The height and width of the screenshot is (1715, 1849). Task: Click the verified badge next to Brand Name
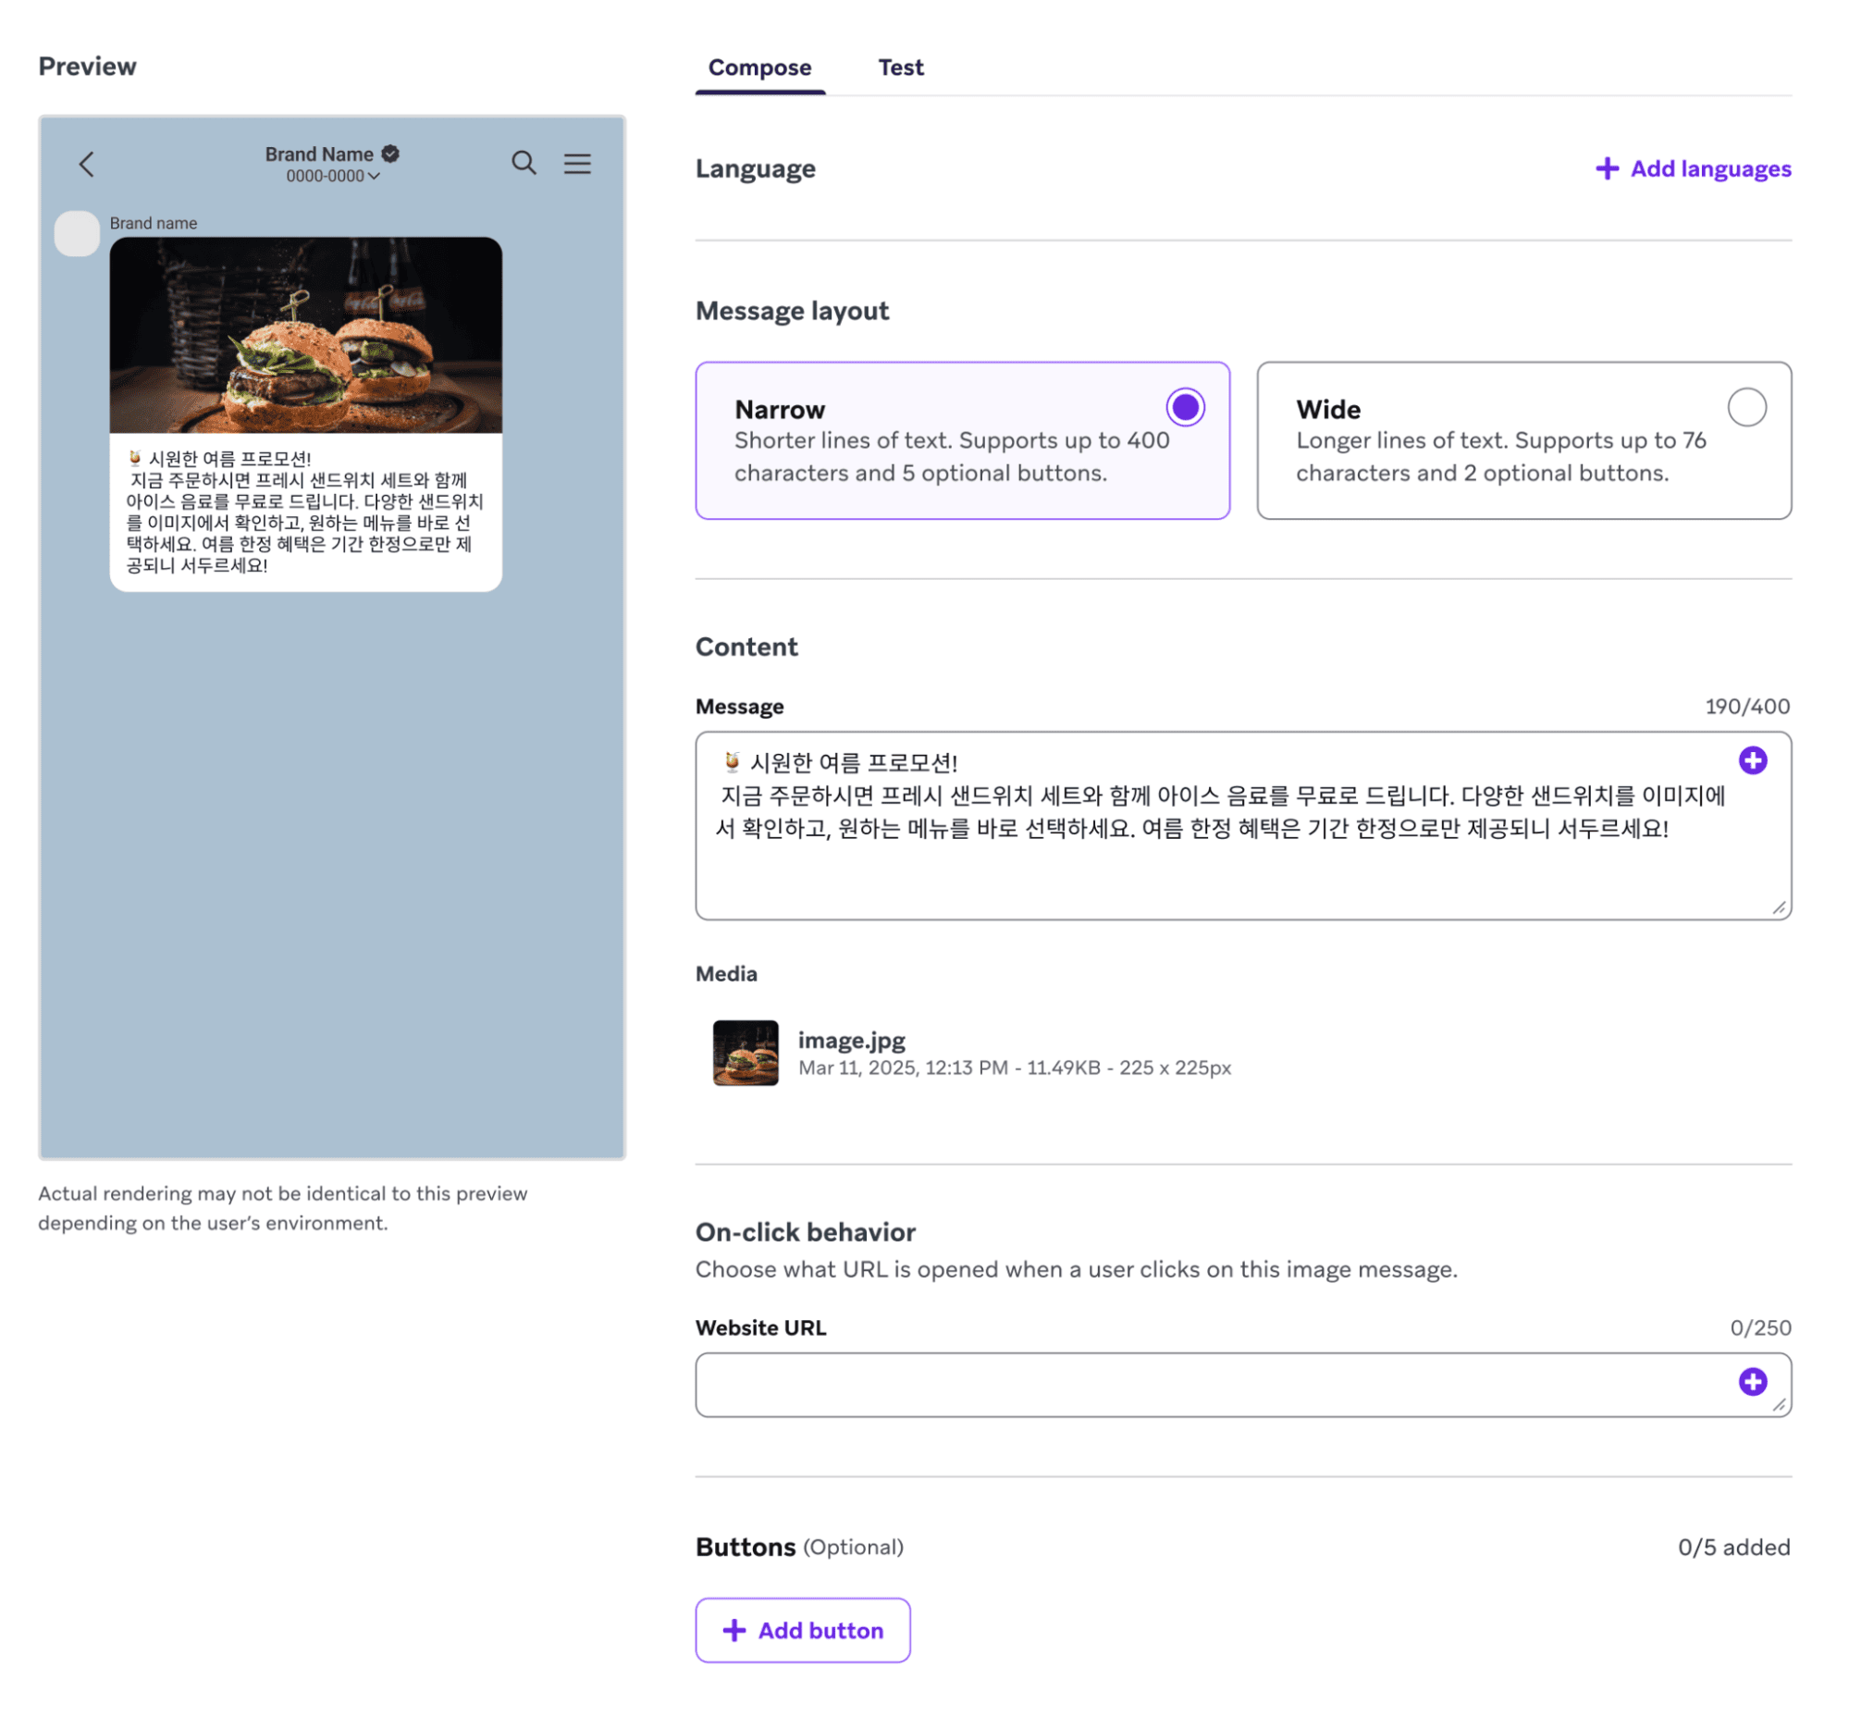click(x=388, y=154)
